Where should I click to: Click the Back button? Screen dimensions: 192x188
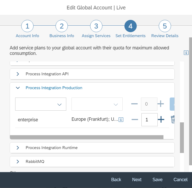[116, 180]
